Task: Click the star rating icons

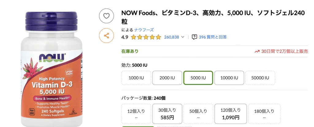Action: [x=146, y=37]
